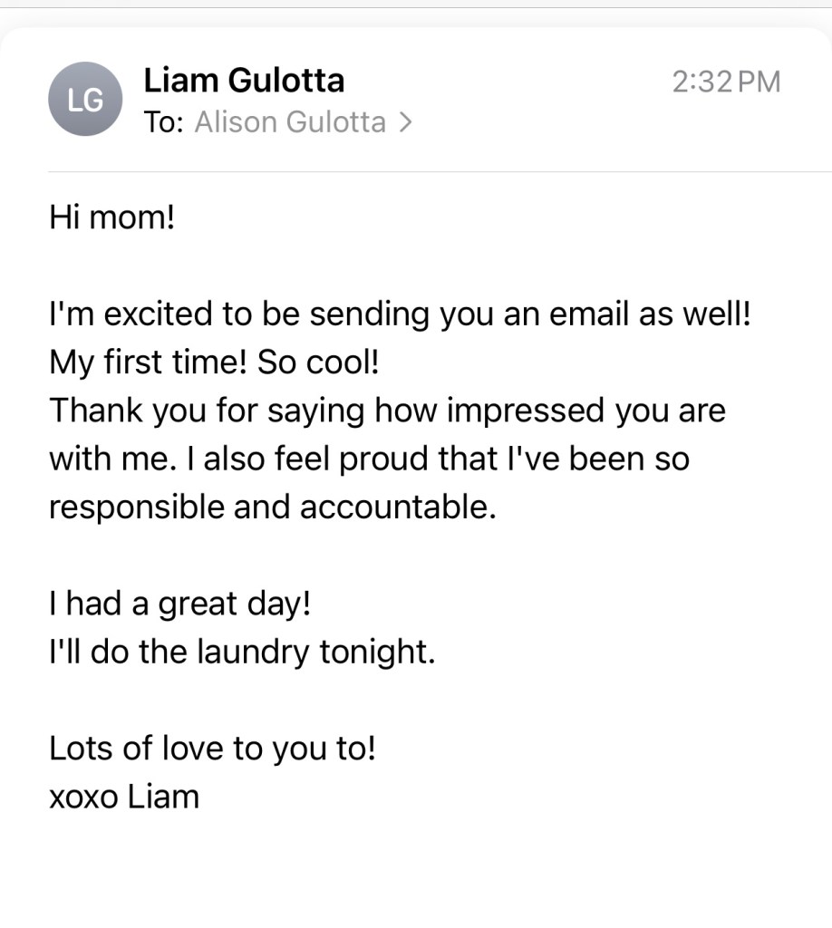Click the "Hi mom!" greeting
This screenshot has width=832, height=928.
(x=111, y=218)
